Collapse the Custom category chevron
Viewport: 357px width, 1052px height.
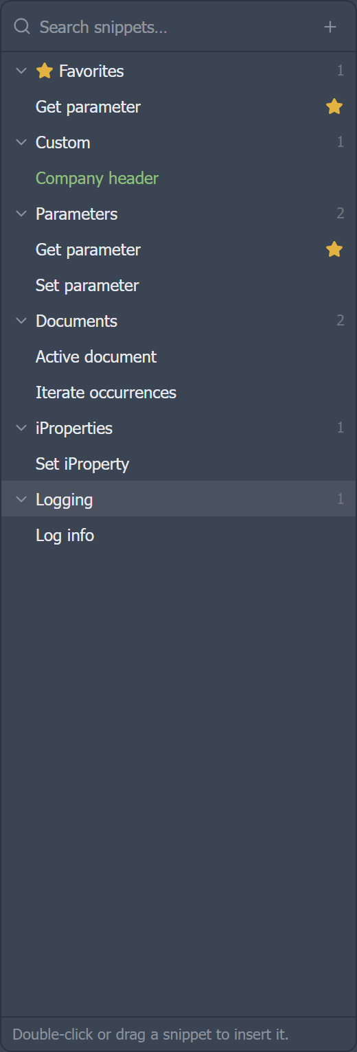(21, 142)
